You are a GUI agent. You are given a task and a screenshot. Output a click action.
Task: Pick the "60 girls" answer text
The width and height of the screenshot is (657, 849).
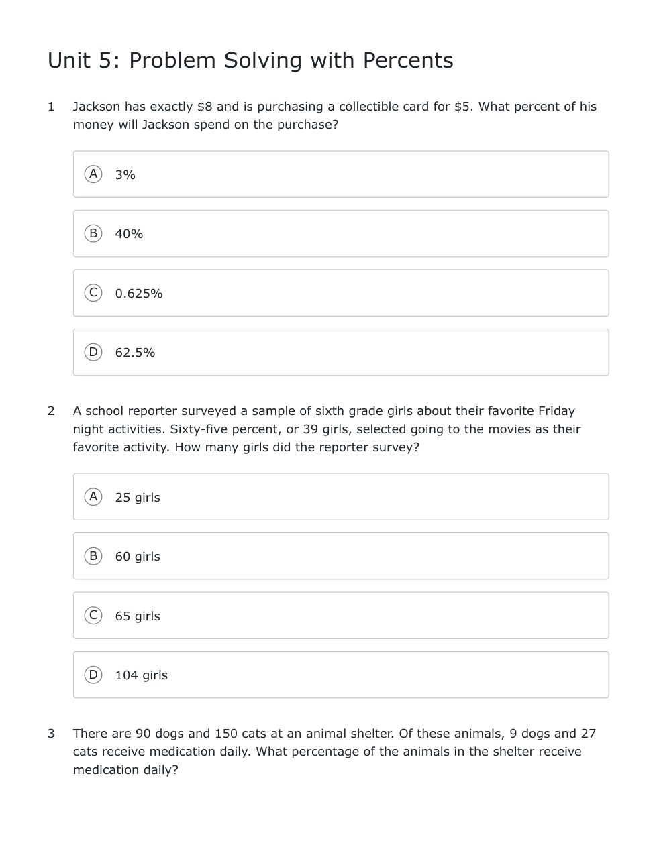click(x=138, y=557)
